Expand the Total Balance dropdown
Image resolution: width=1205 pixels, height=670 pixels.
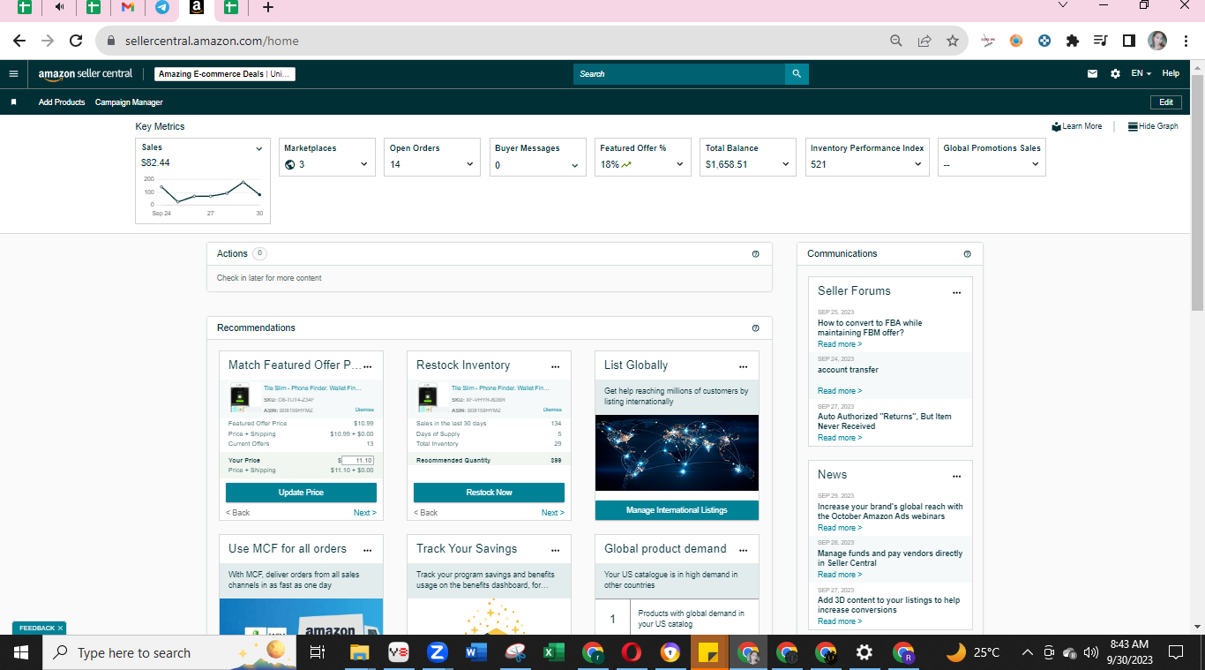785,165
